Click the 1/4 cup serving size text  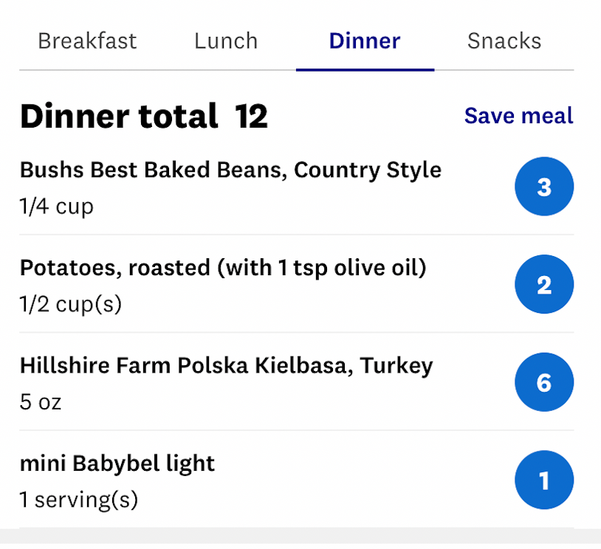click(x=57, y=206)
